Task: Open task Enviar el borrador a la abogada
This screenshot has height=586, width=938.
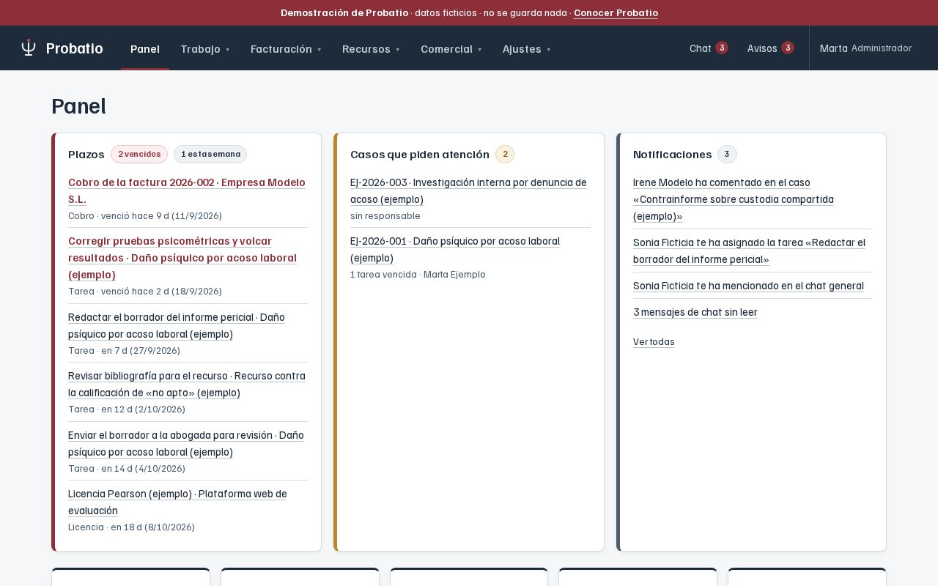Action: [186, 443]
